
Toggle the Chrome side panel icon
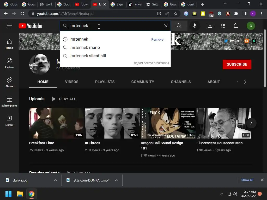point(245,14)
